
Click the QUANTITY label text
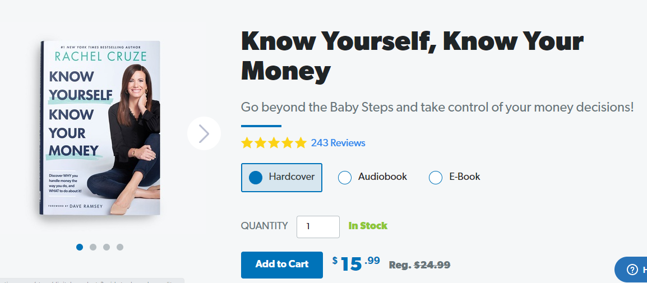pos(264,226)
